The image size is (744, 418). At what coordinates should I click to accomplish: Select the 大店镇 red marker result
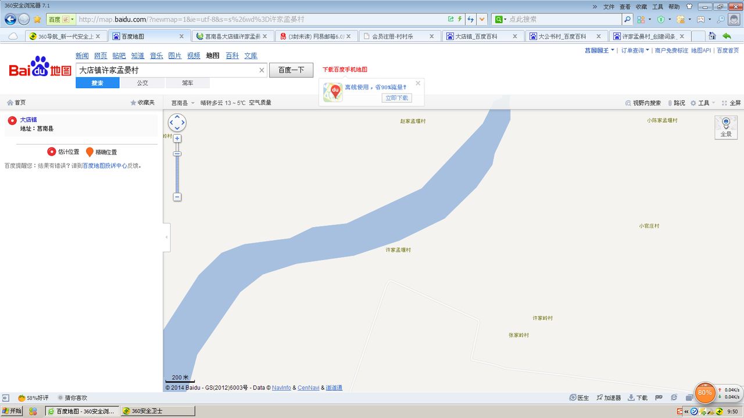(x=12, y=121)
